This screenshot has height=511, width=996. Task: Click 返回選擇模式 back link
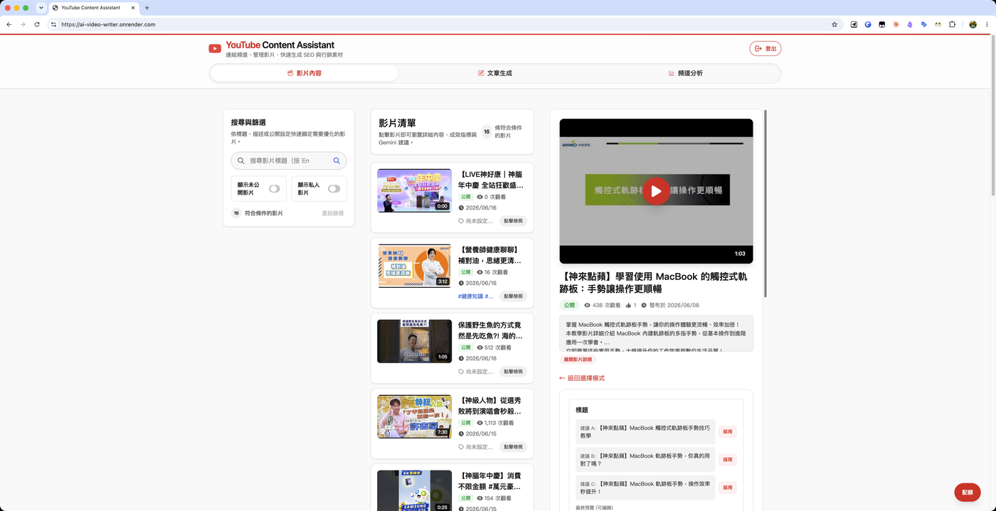coord(582,378)
